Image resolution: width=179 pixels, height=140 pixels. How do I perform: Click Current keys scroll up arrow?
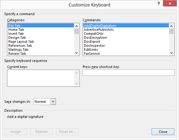click(x=77, y=73)
